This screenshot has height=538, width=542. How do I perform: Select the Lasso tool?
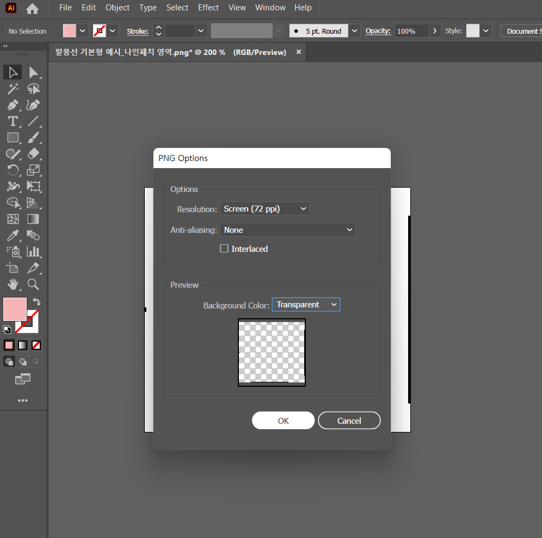coord(33,89)
